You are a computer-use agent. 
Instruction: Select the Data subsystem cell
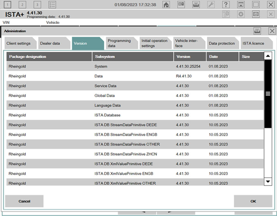(x=99, y=76)
